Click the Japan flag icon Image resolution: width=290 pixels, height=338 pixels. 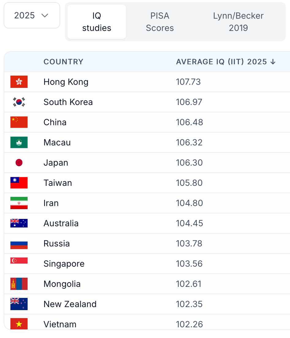tap(19, 163)
